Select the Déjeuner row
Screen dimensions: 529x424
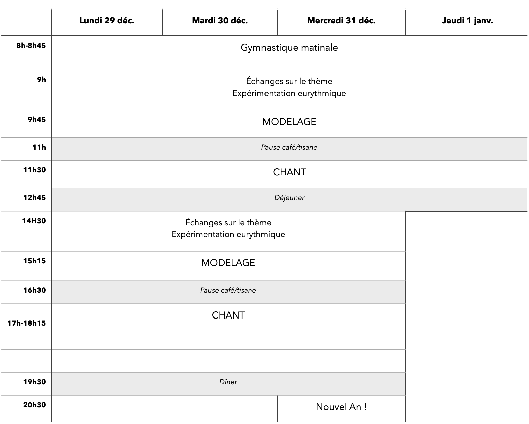click(x=289, y=198)
